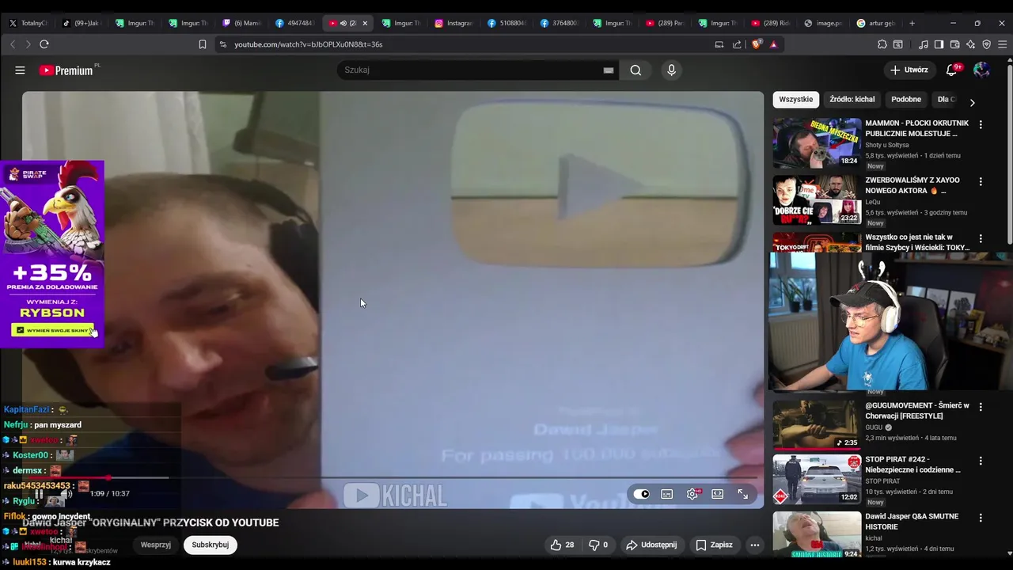Select the Źródło: kichal filter chip
1013x570 pixels.
coord(852,100)
